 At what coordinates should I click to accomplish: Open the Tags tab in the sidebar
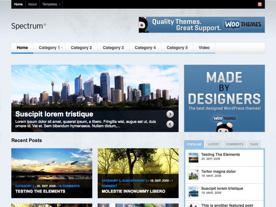coord(254,144)
